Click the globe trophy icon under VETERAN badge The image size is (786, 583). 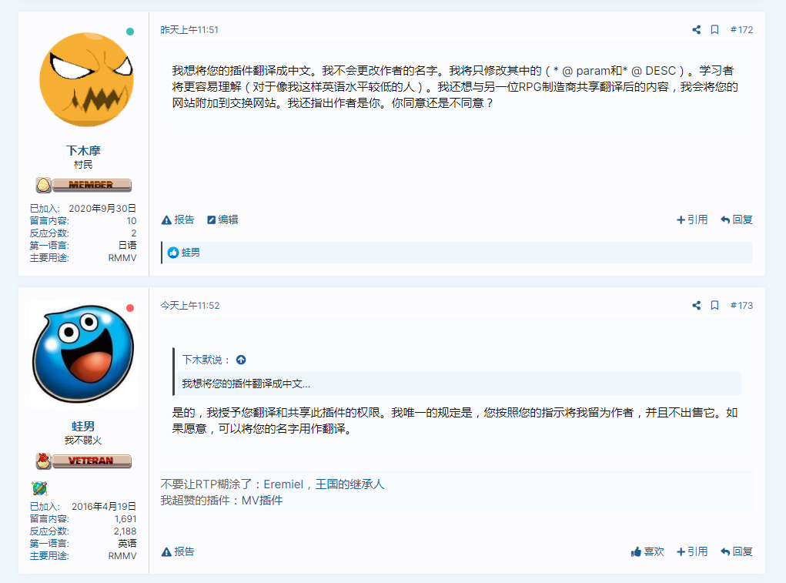(x=39, y=488)
